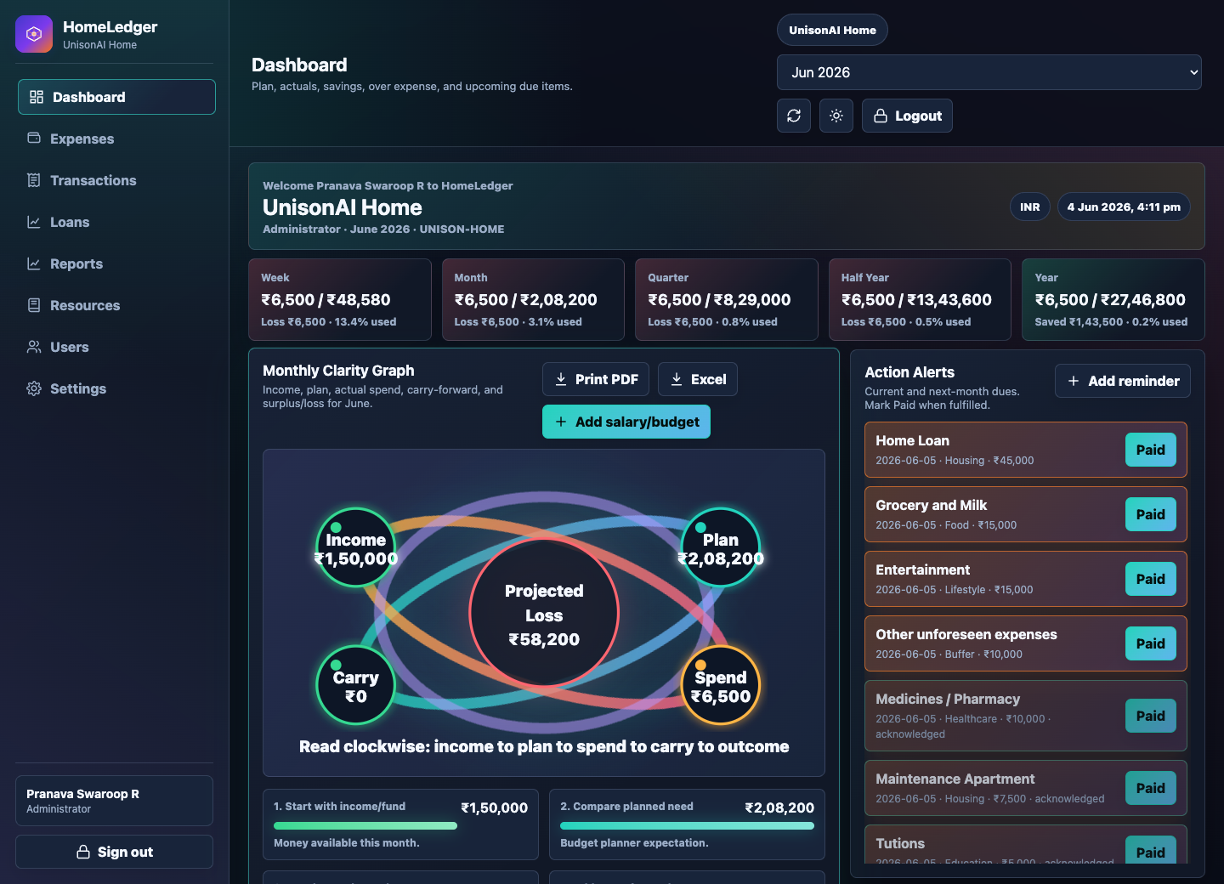Image resolution: width=1224 pixels, height=884 pixels.
Task: Click the Week summary card
Action: (x=340, y=299)
